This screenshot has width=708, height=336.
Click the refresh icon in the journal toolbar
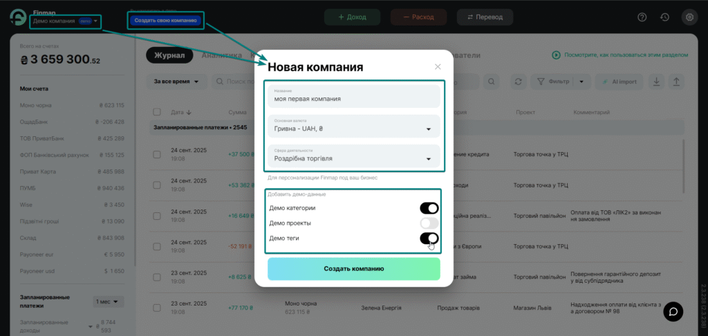(x=517, y=82)
